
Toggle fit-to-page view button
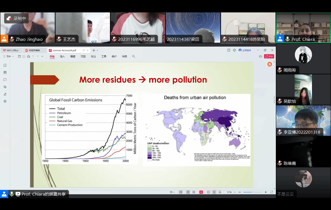(214, 192)
